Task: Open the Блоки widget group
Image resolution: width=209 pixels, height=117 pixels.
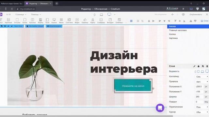Action: (x=25, y=21)
